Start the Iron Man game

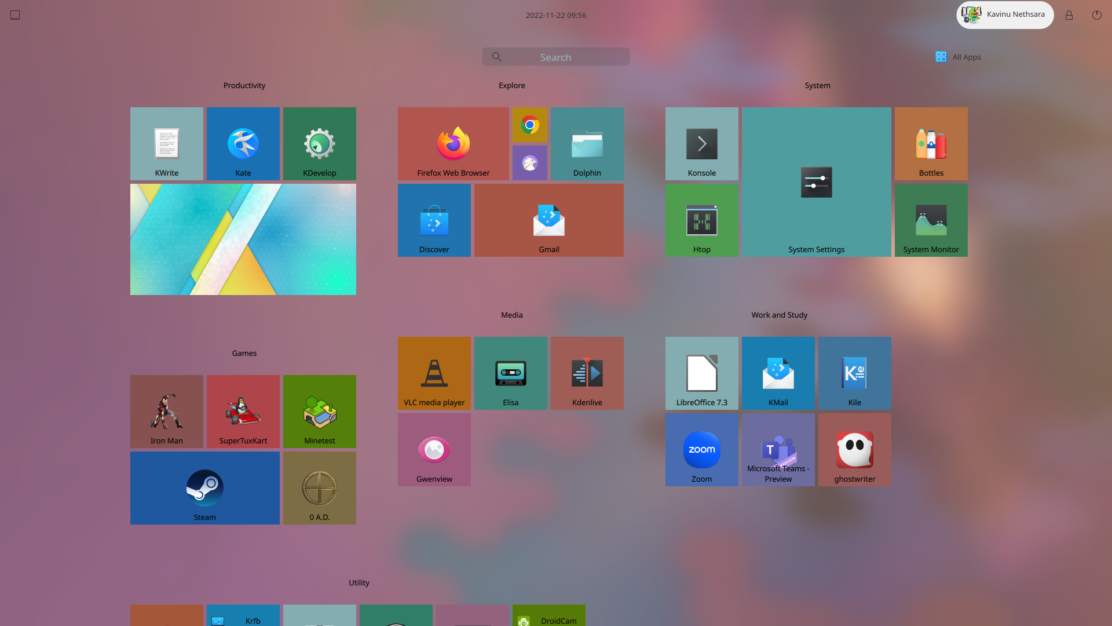click(x=167, y=412)
